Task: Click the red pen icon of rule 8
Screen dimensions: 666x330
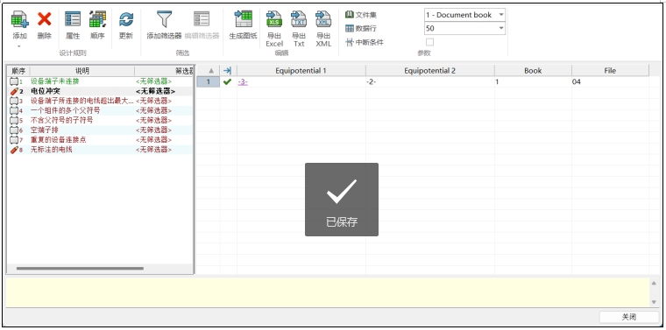Action: click(x=14, y=150)
